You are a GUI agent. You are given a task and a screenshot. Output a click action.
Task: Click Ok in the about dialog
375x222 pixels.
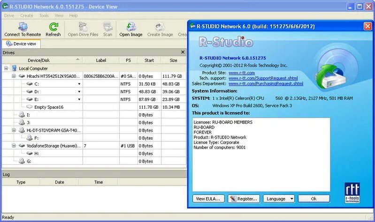(x=314, y=199)
